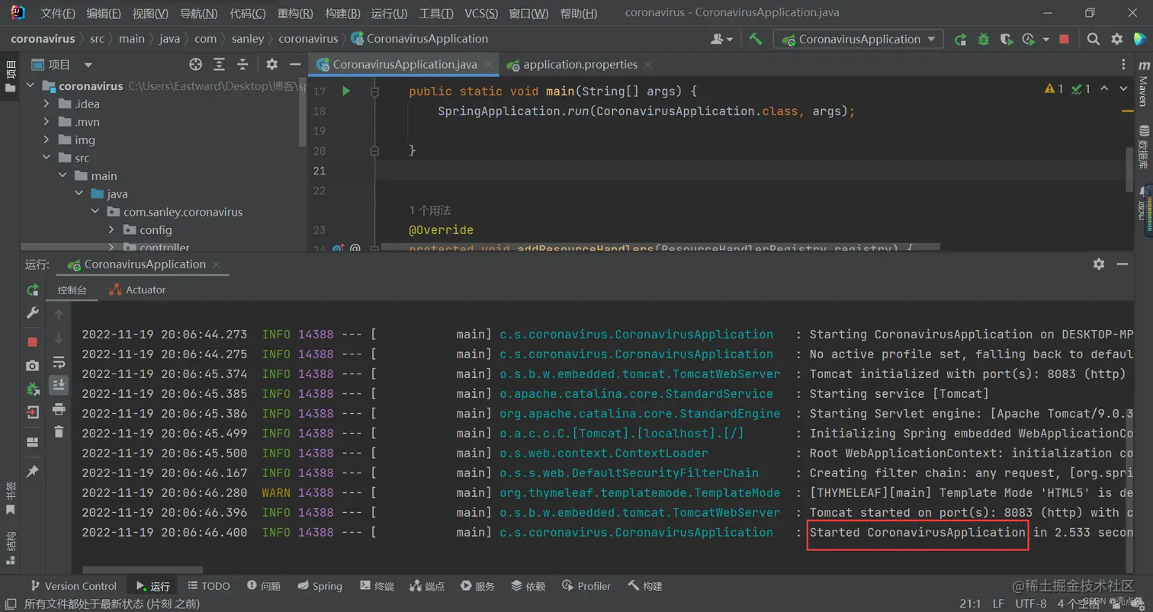The image size is (1153, 612).
Task: Rerun CoronavirusApplication from top toolbar
Action: [961, 39]
